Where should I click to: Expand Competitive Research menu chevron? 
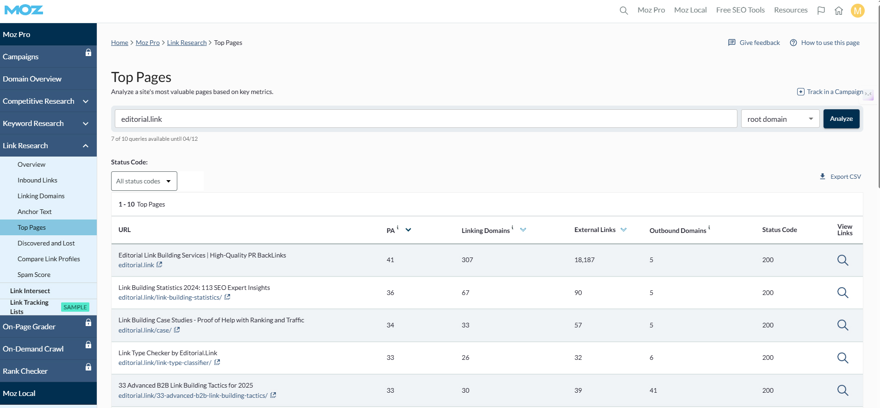(x=86, y=101)
